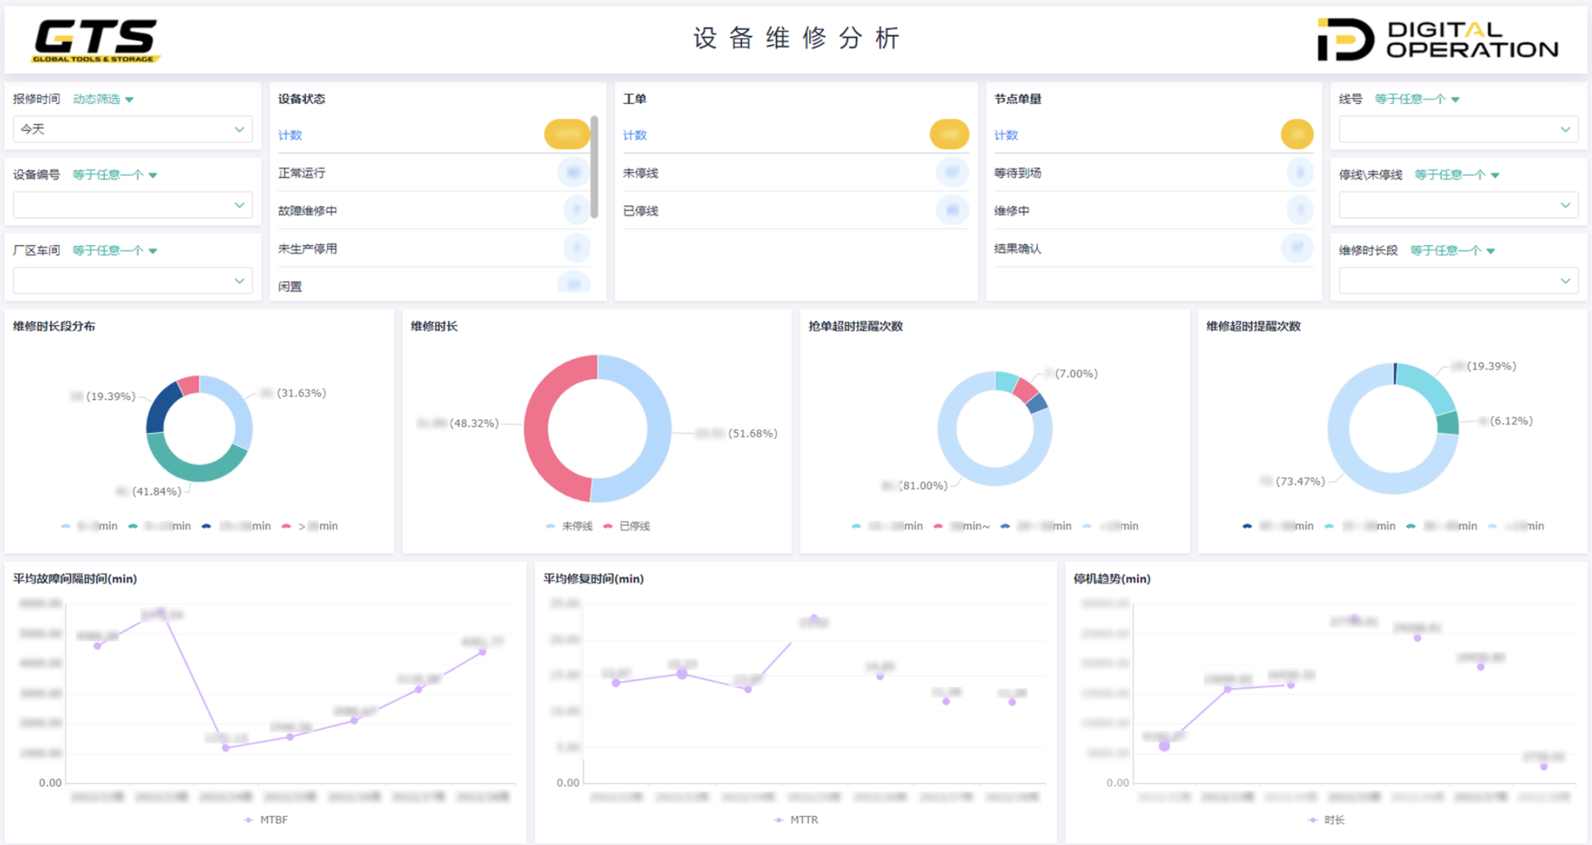This screenshot has height=845, width=1592.
Task: Expand the 设备编号 selection box
Action: [132, 205]
